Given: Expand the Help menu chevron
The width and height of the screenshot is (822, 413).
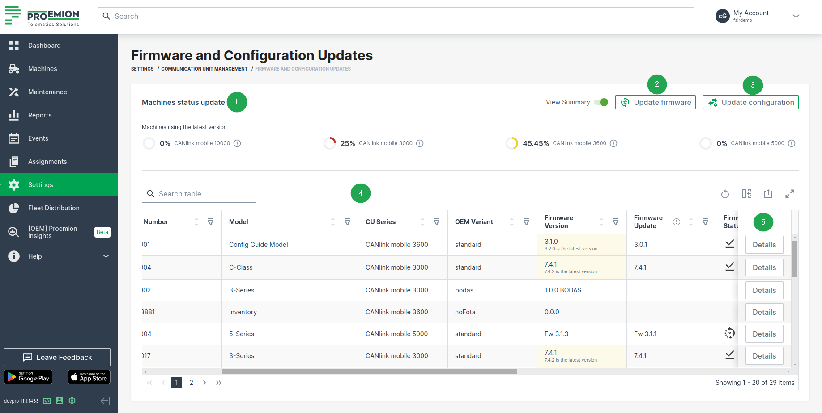Looking at the screenshot, I should click(106, 256).
